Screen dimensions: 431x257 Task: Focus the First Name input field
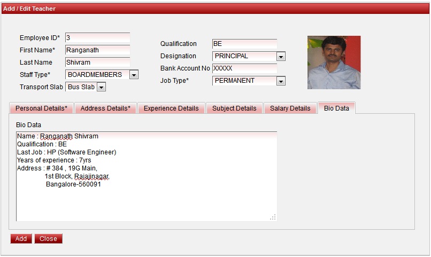97,50
